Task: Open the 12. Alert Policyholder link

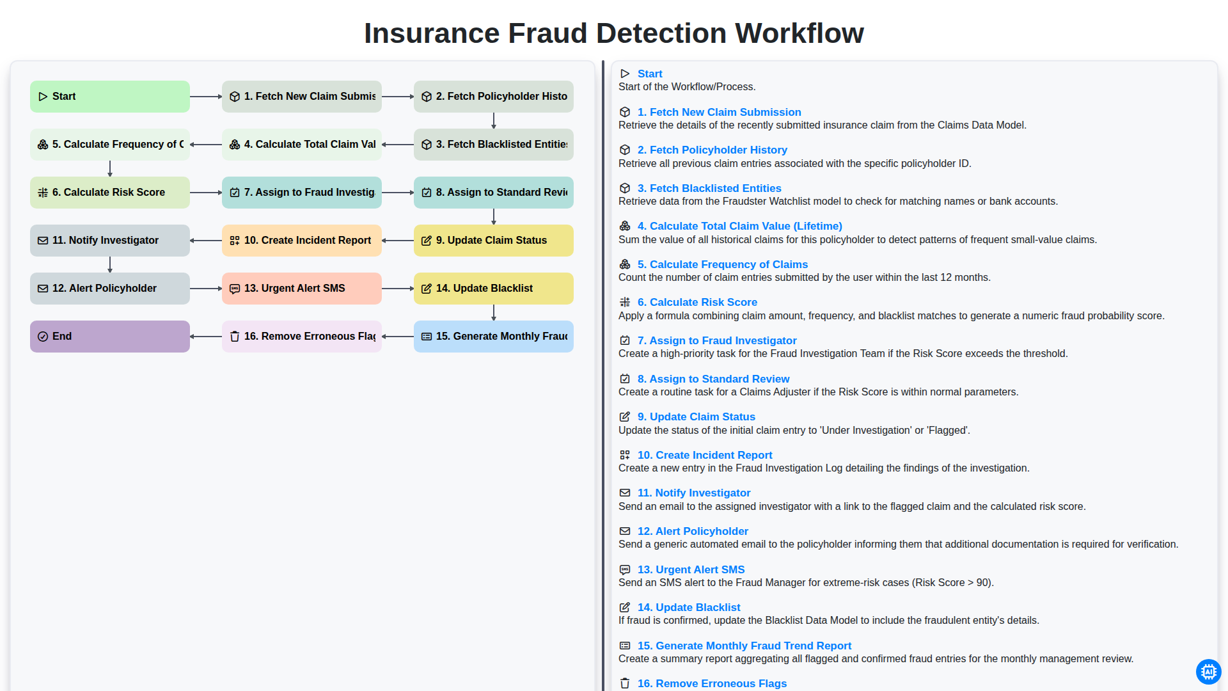Action: pyautogui.click(x=693, y=531)
